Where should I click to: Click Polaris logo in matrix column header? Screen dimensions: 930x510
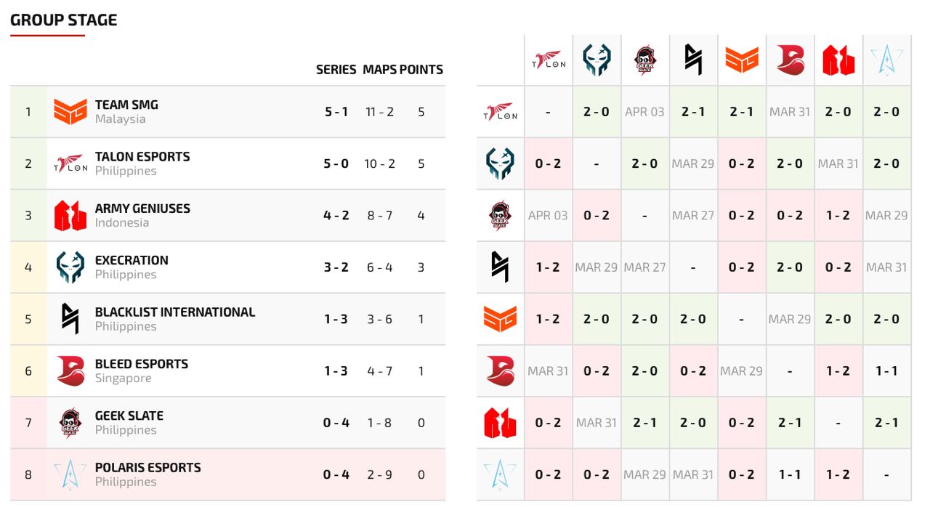[x=886, y=60]
